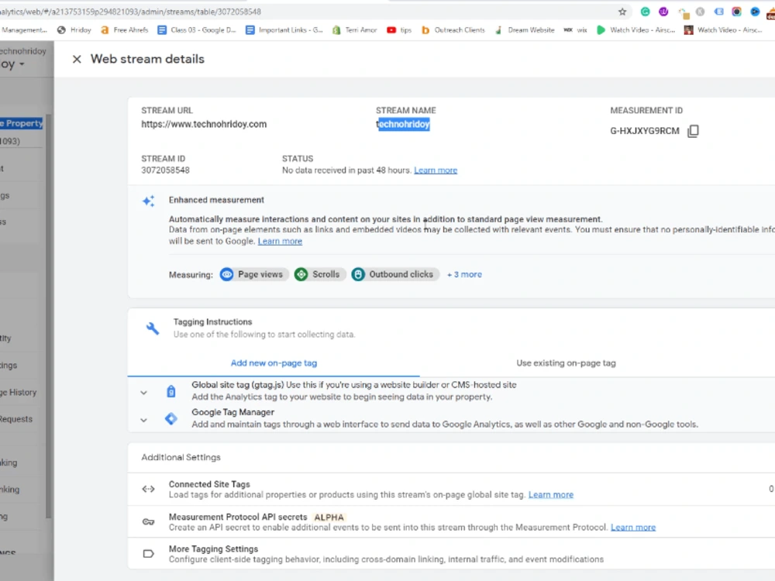Viewport: 775px width, 581px height.
Task: Open the account selector dropdown arrow
Action: click(x=22, y=65)
